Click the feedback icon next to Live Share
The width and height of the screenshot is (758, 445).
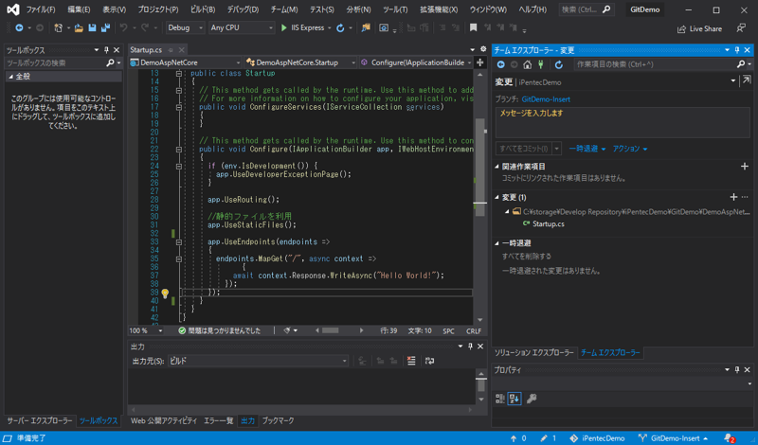[741, 28]
